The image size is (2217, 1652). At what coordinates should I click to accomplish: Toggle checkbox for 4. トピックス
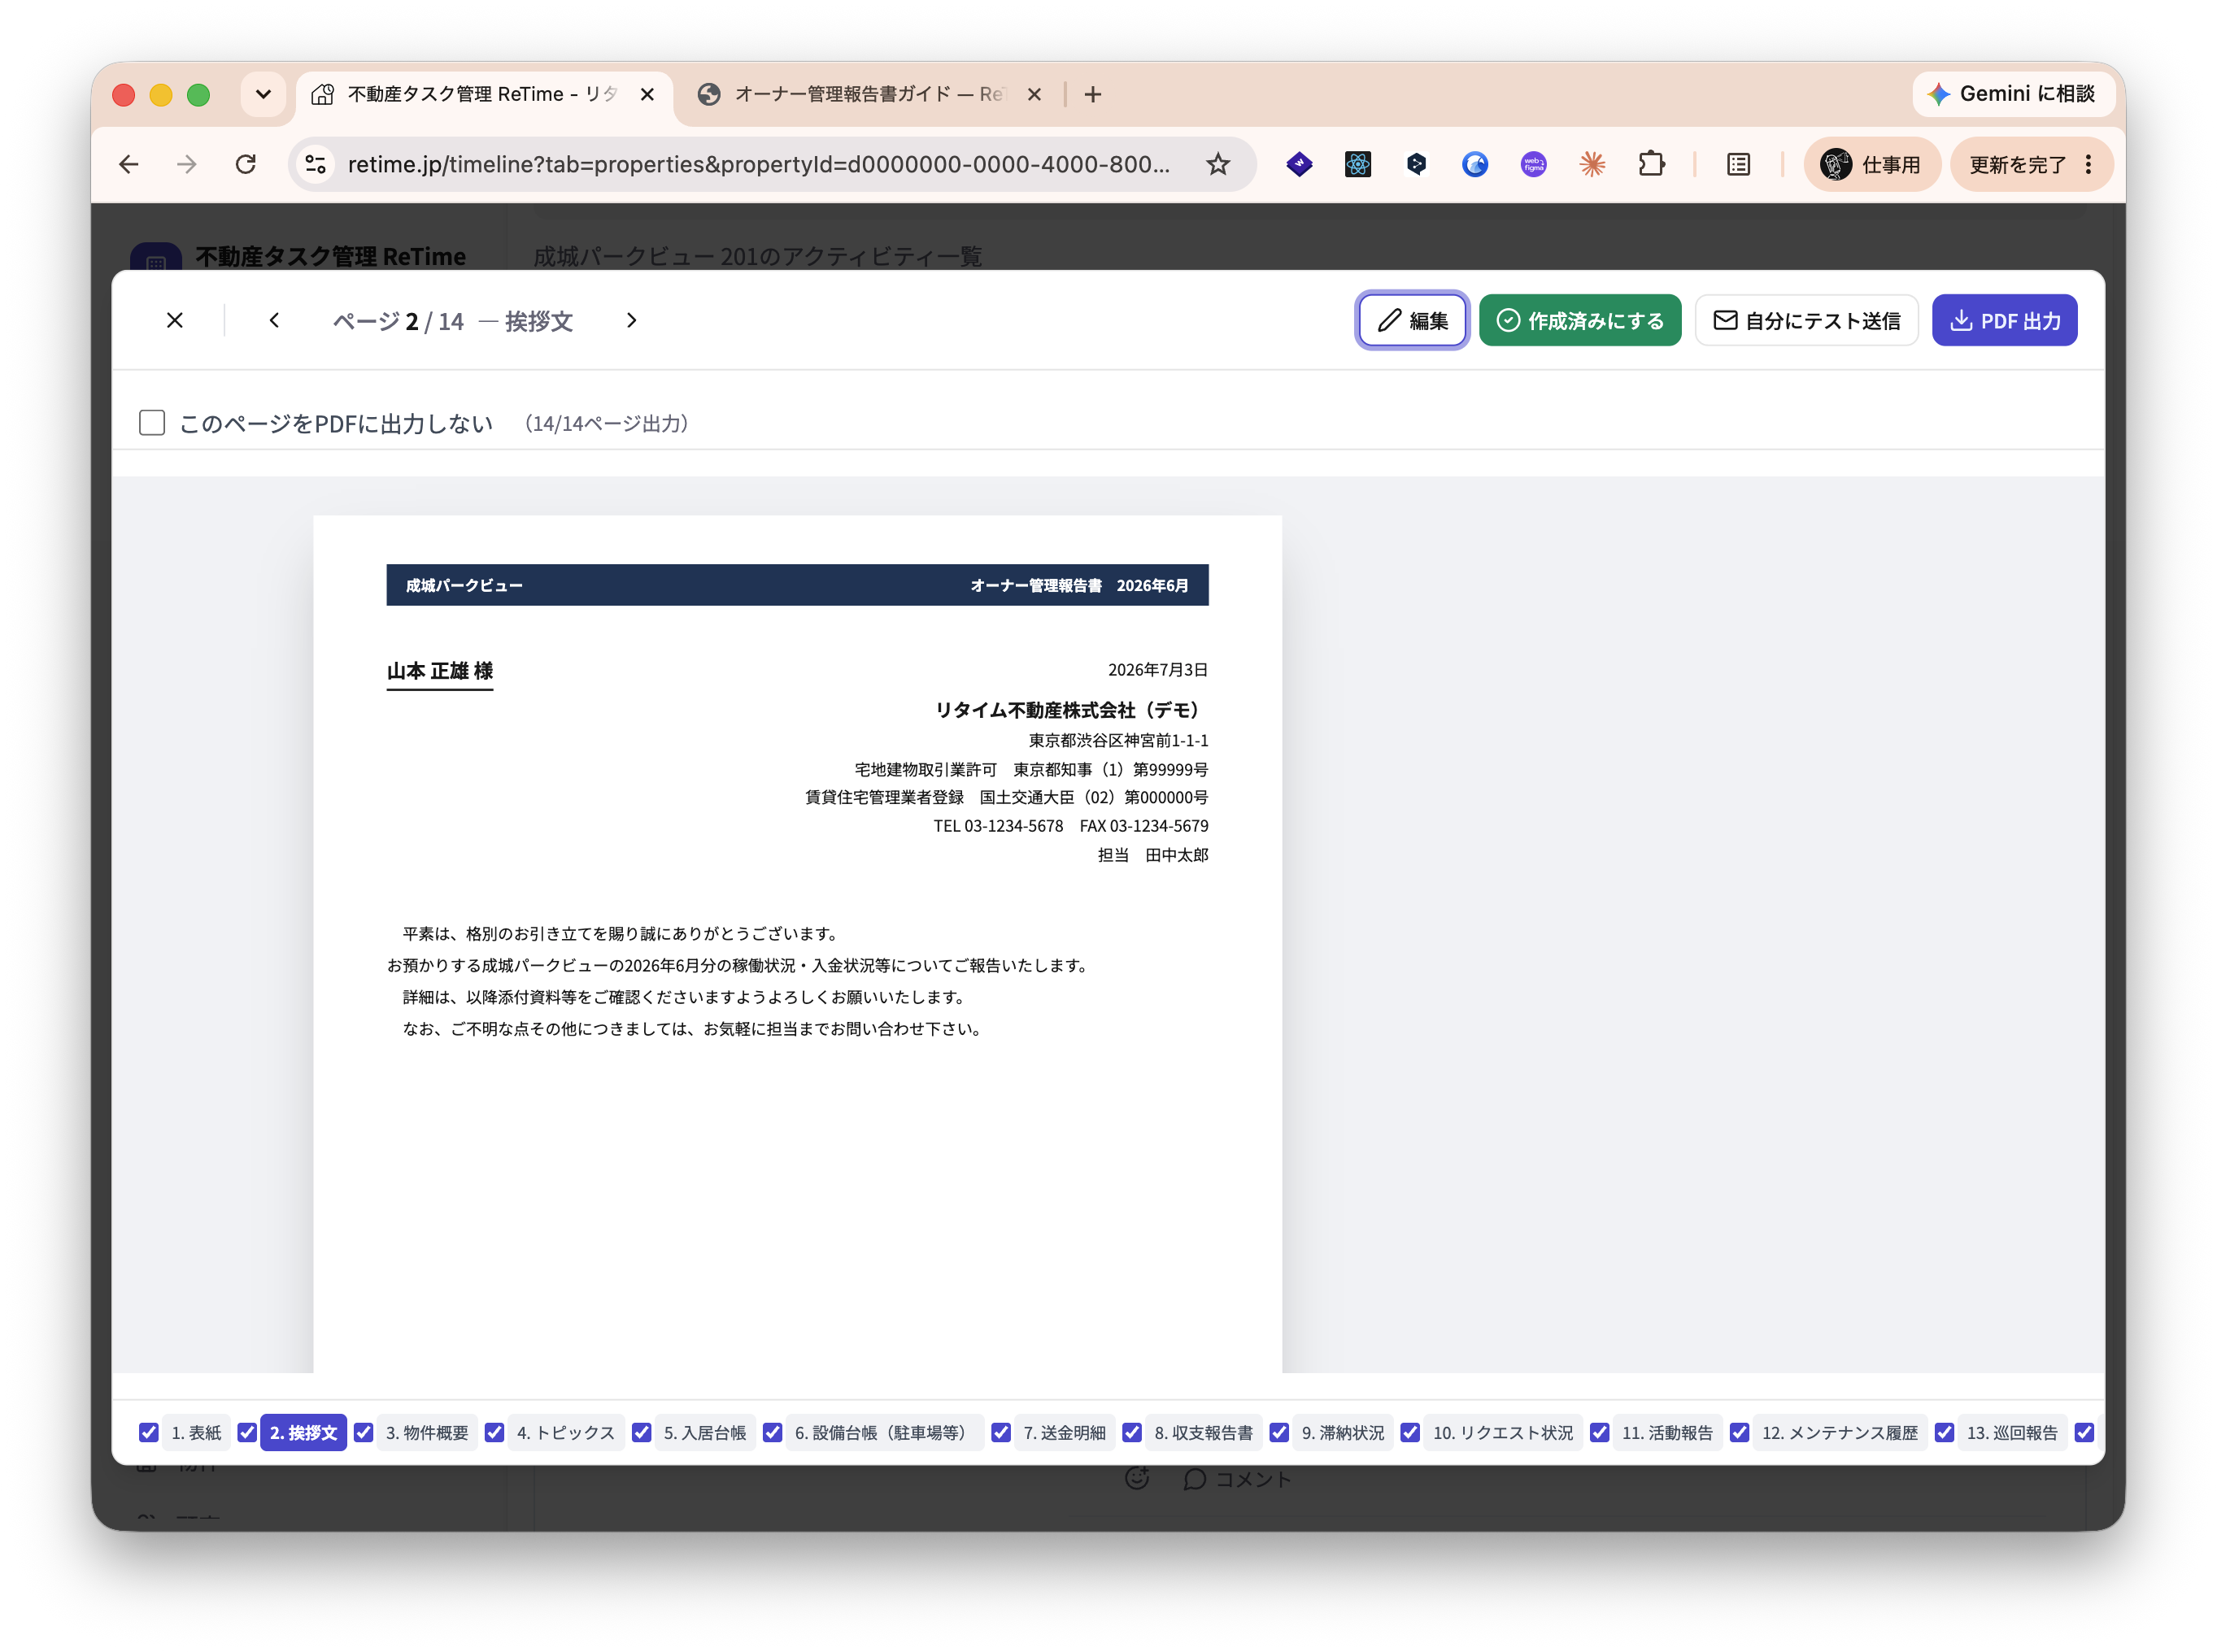click(x=494, y=1432)
